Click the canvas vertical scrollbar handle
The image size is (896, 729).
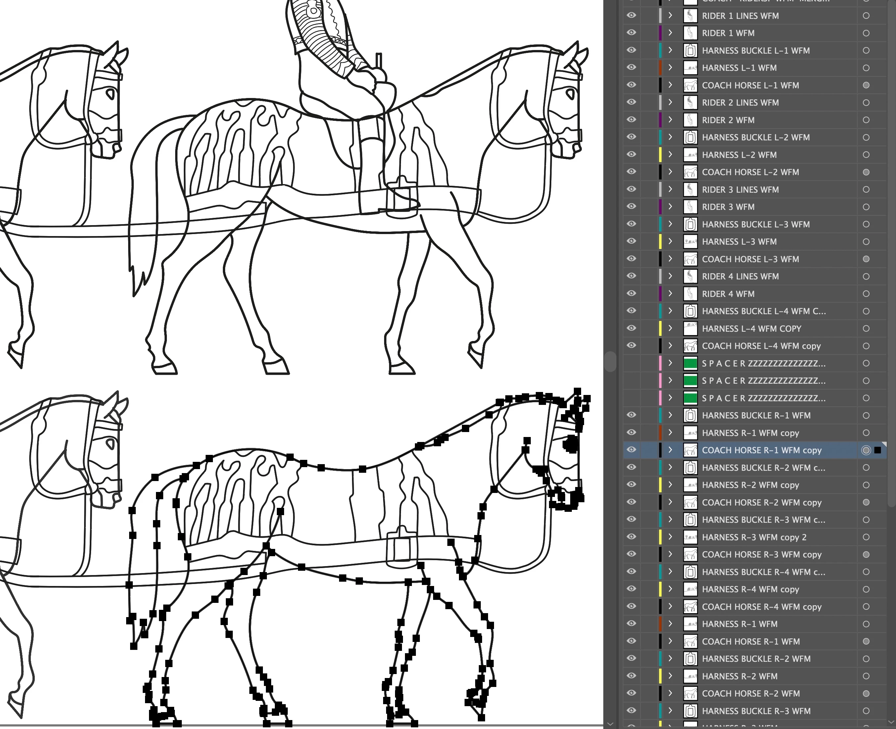[x=610, y=361]
